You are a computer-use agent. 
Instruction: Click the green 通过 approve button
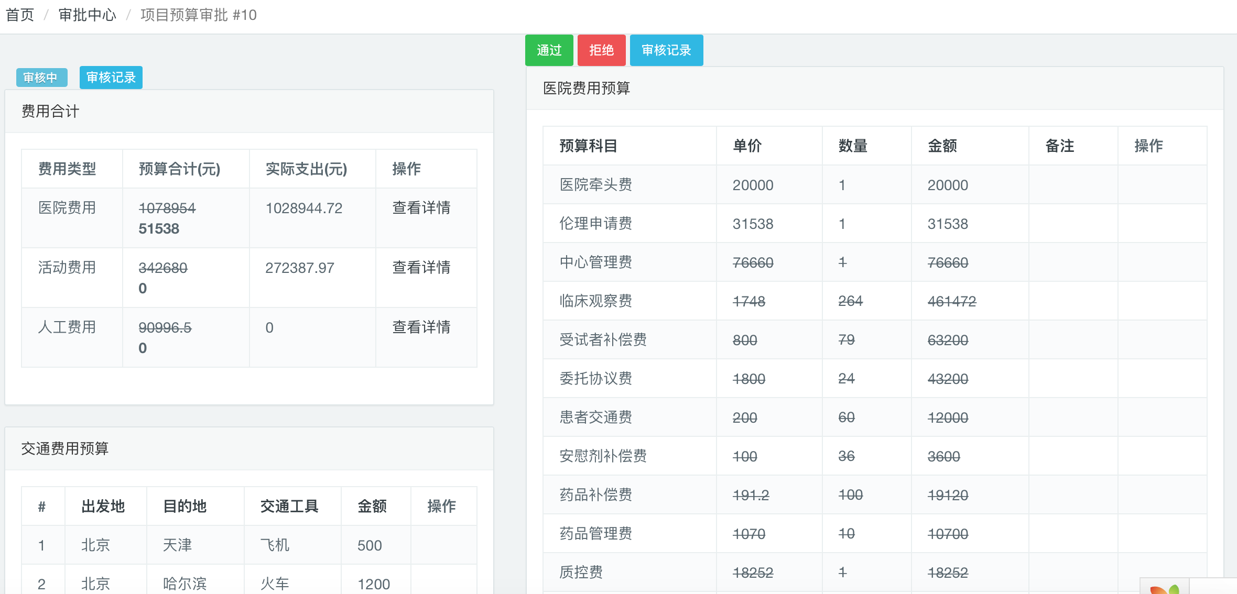(549, 50)
